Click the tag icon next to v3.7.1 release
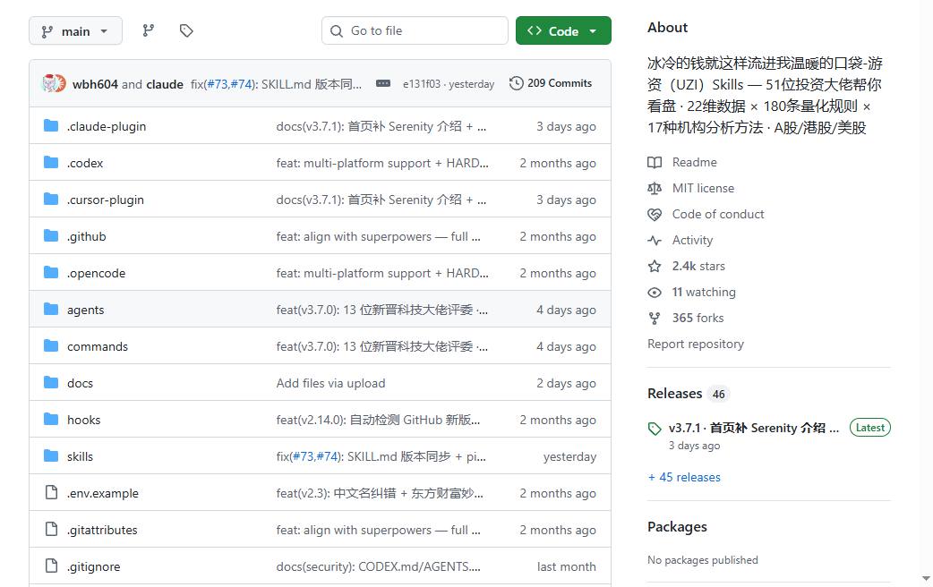This screenshot has height=587, width=933. point(655,429)
